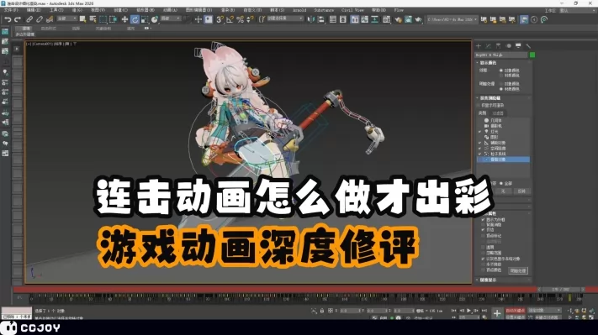
Task: Click the green object color swatch
Action: coord(532,55)
